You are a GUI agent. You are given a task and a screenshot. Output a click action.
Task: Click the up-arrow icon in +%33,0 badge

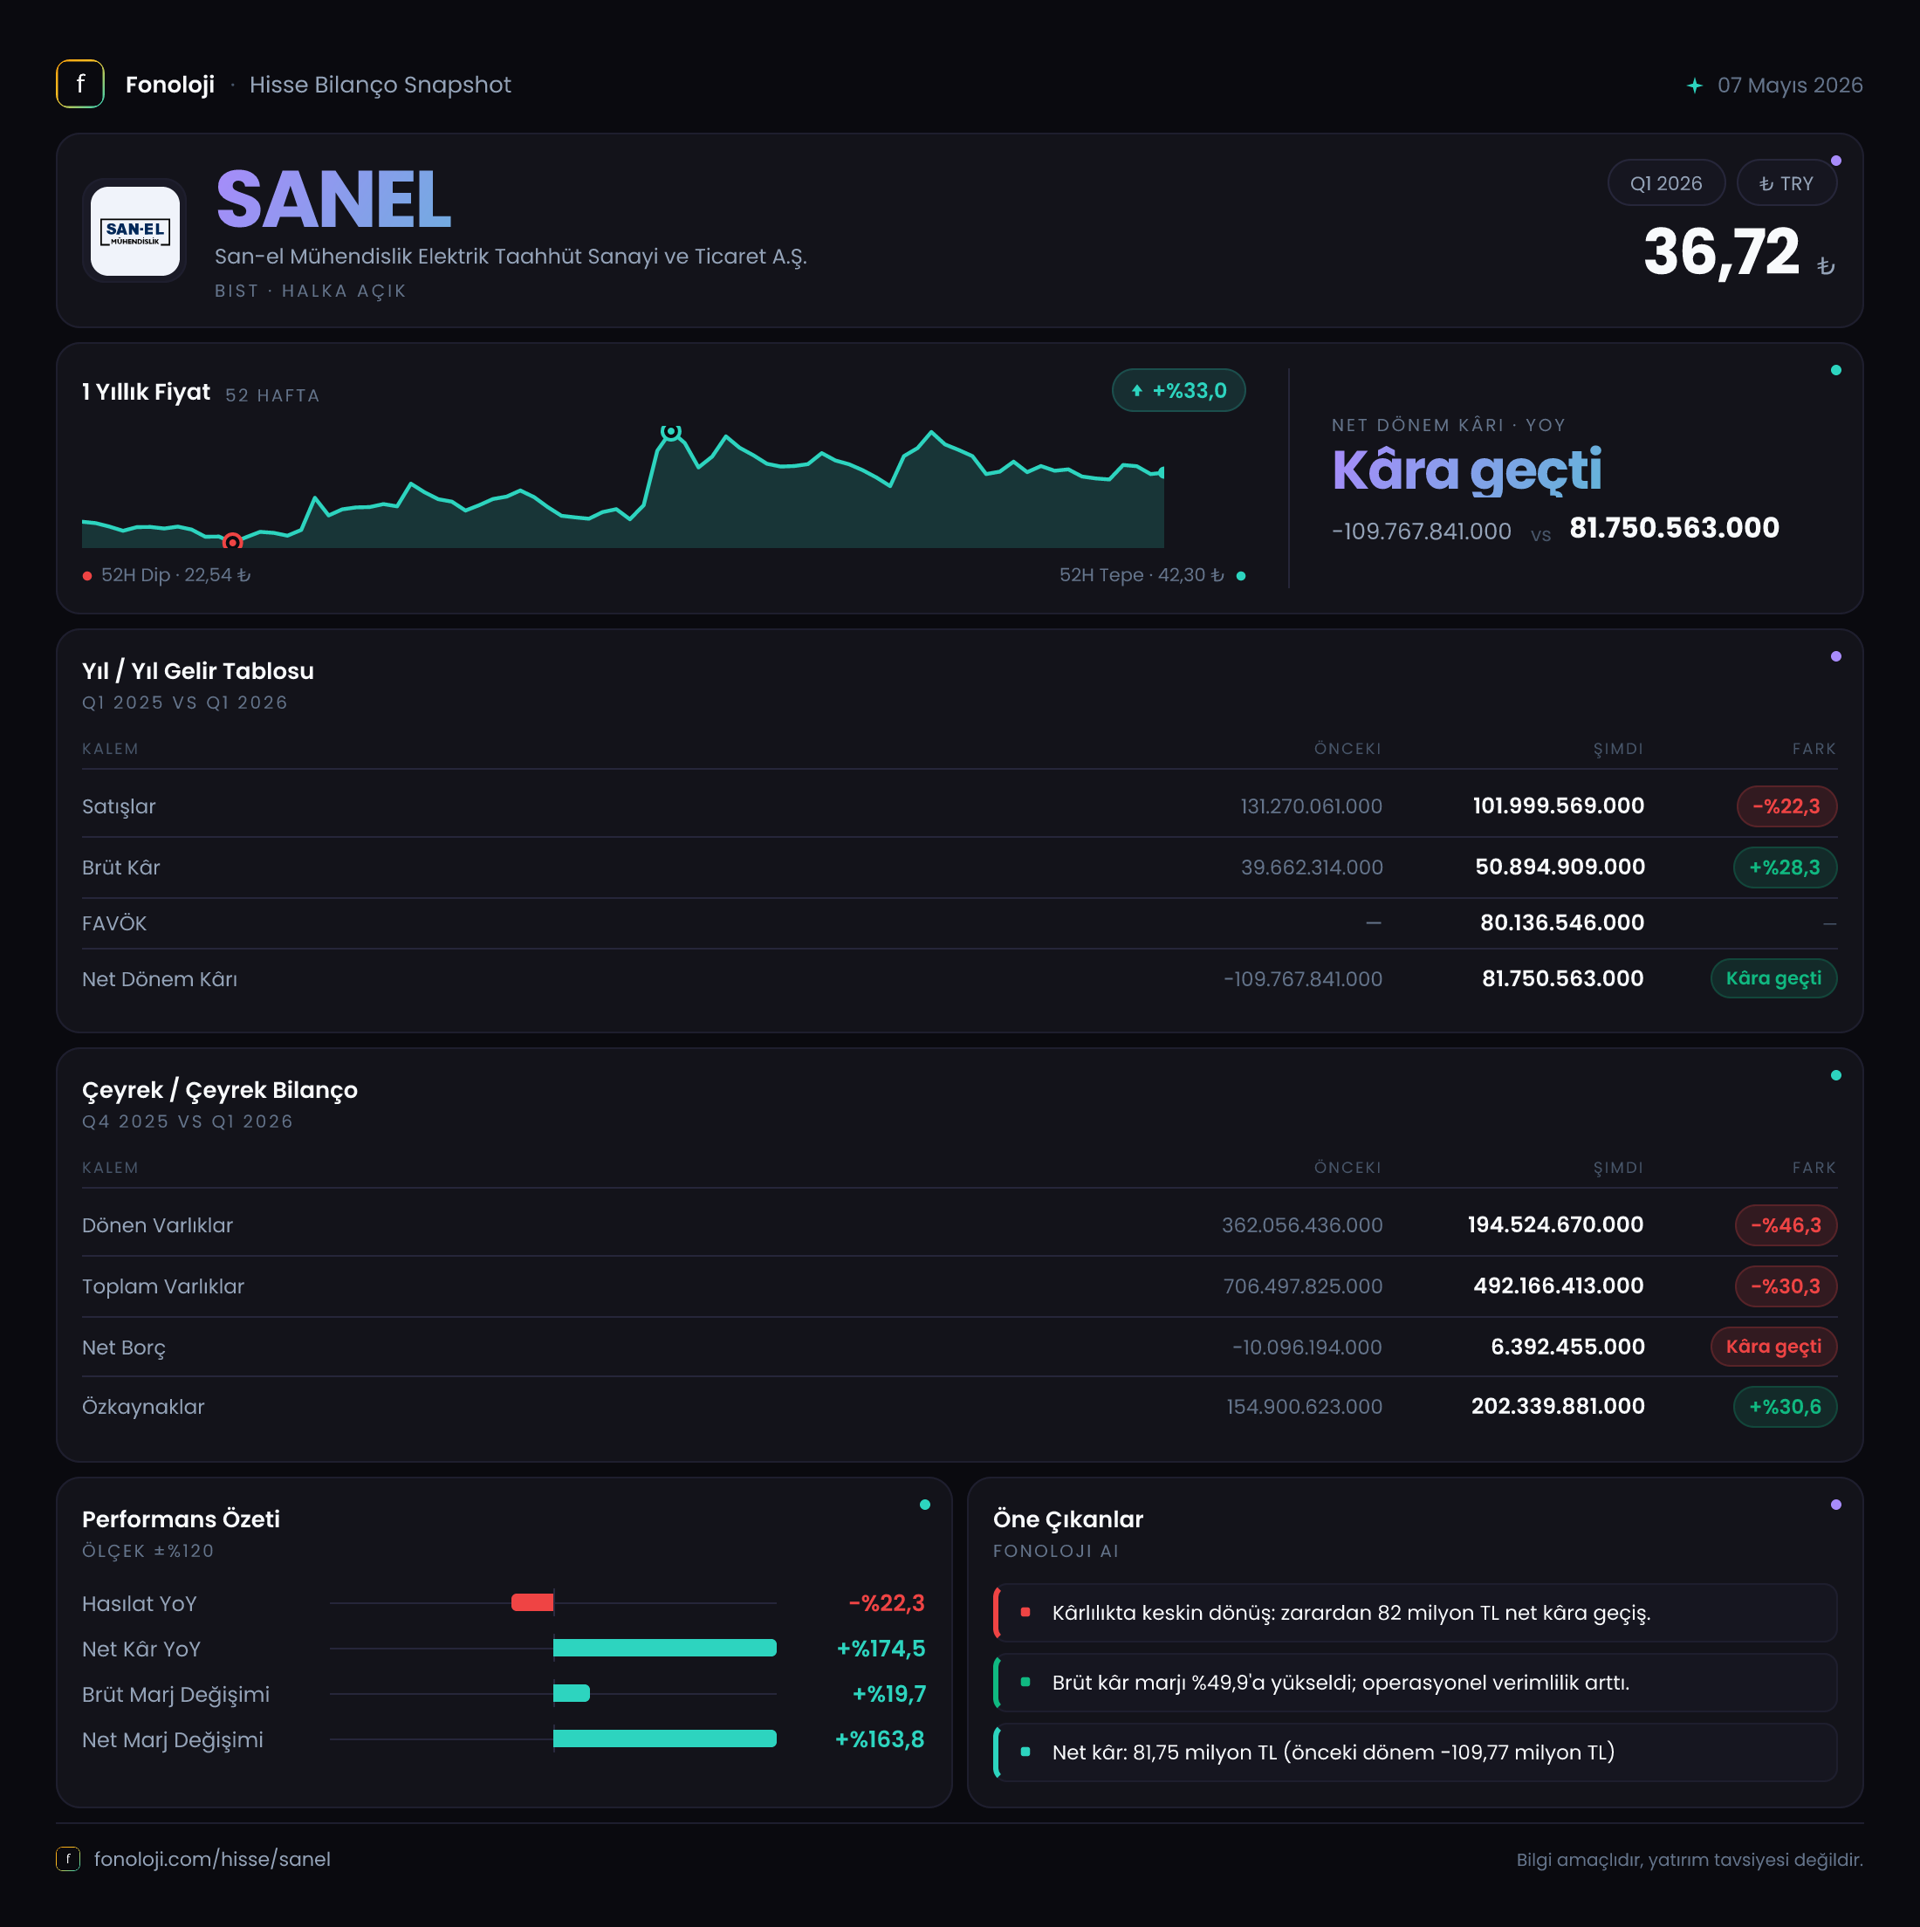(x=1137, y=391)
